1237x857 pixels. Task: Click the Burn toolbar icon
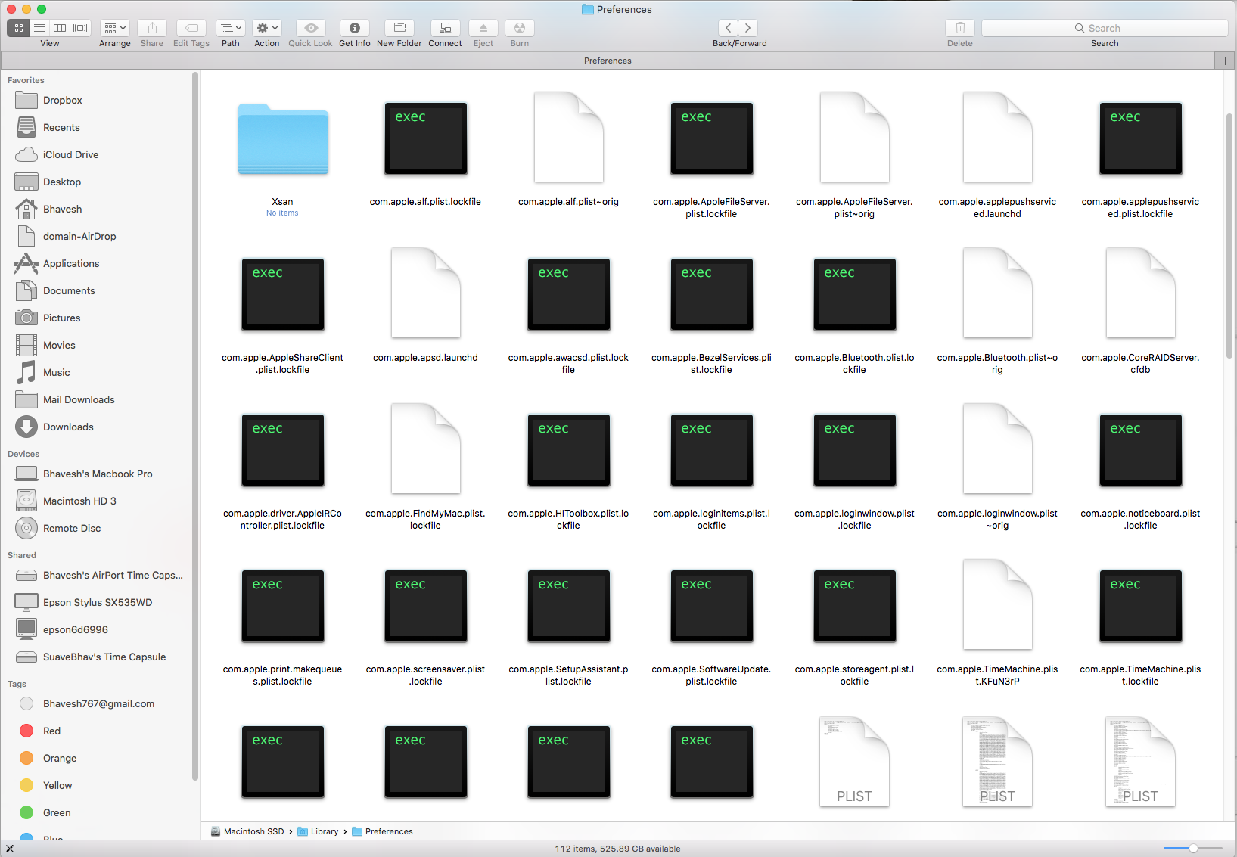pos(520,28)
